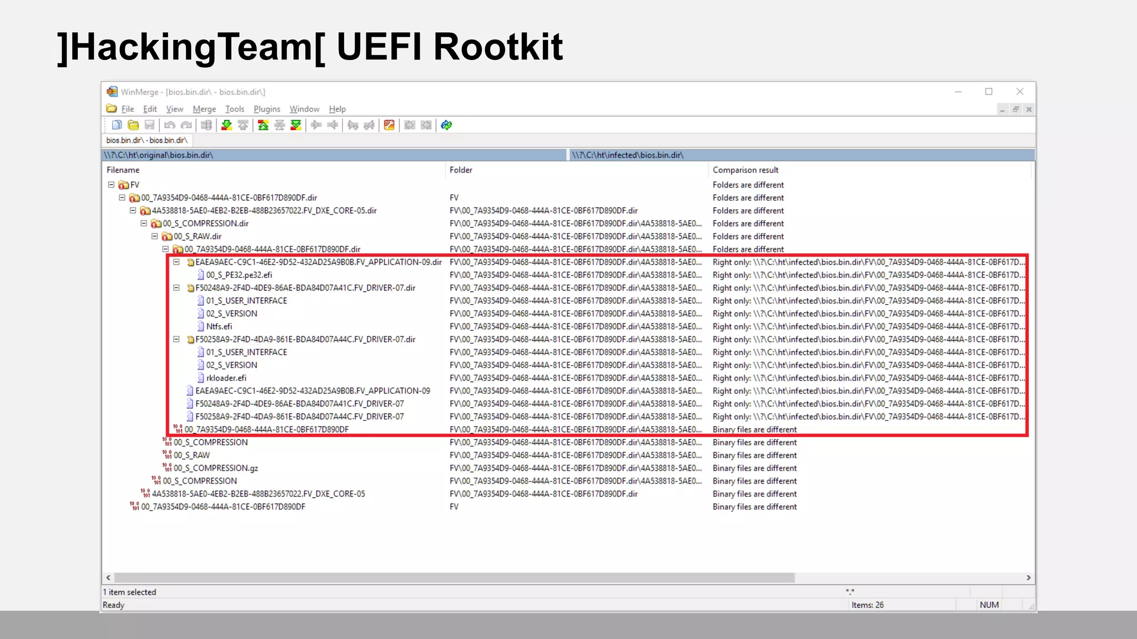This screenshot has height=639, width=1137.
Task: Open Options with the wrench icon
Action: pyautogui.click(x=389, y=125)
